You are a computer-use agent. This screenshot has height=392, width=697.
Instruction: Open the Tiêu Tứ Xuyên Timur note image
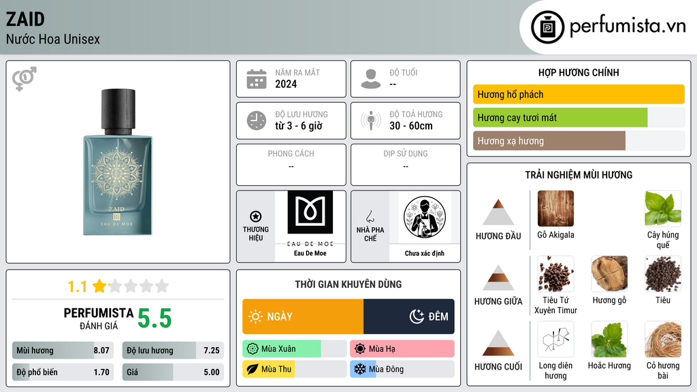coord(555,274)
